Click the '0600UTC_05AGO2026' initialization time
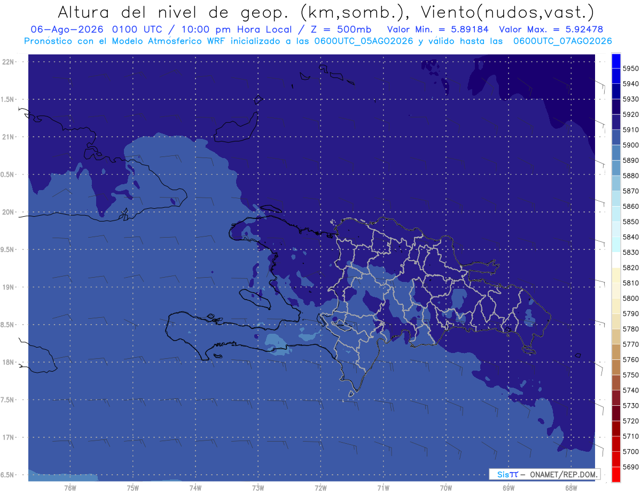Screen dimensions: 641x495 click(x=363, y=41)
